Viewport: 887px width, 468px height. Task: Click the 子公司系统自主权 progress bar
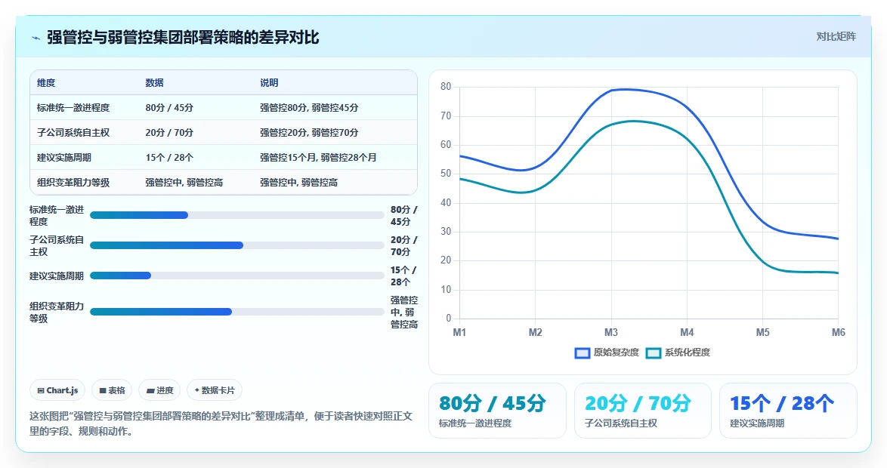point(237,245)
